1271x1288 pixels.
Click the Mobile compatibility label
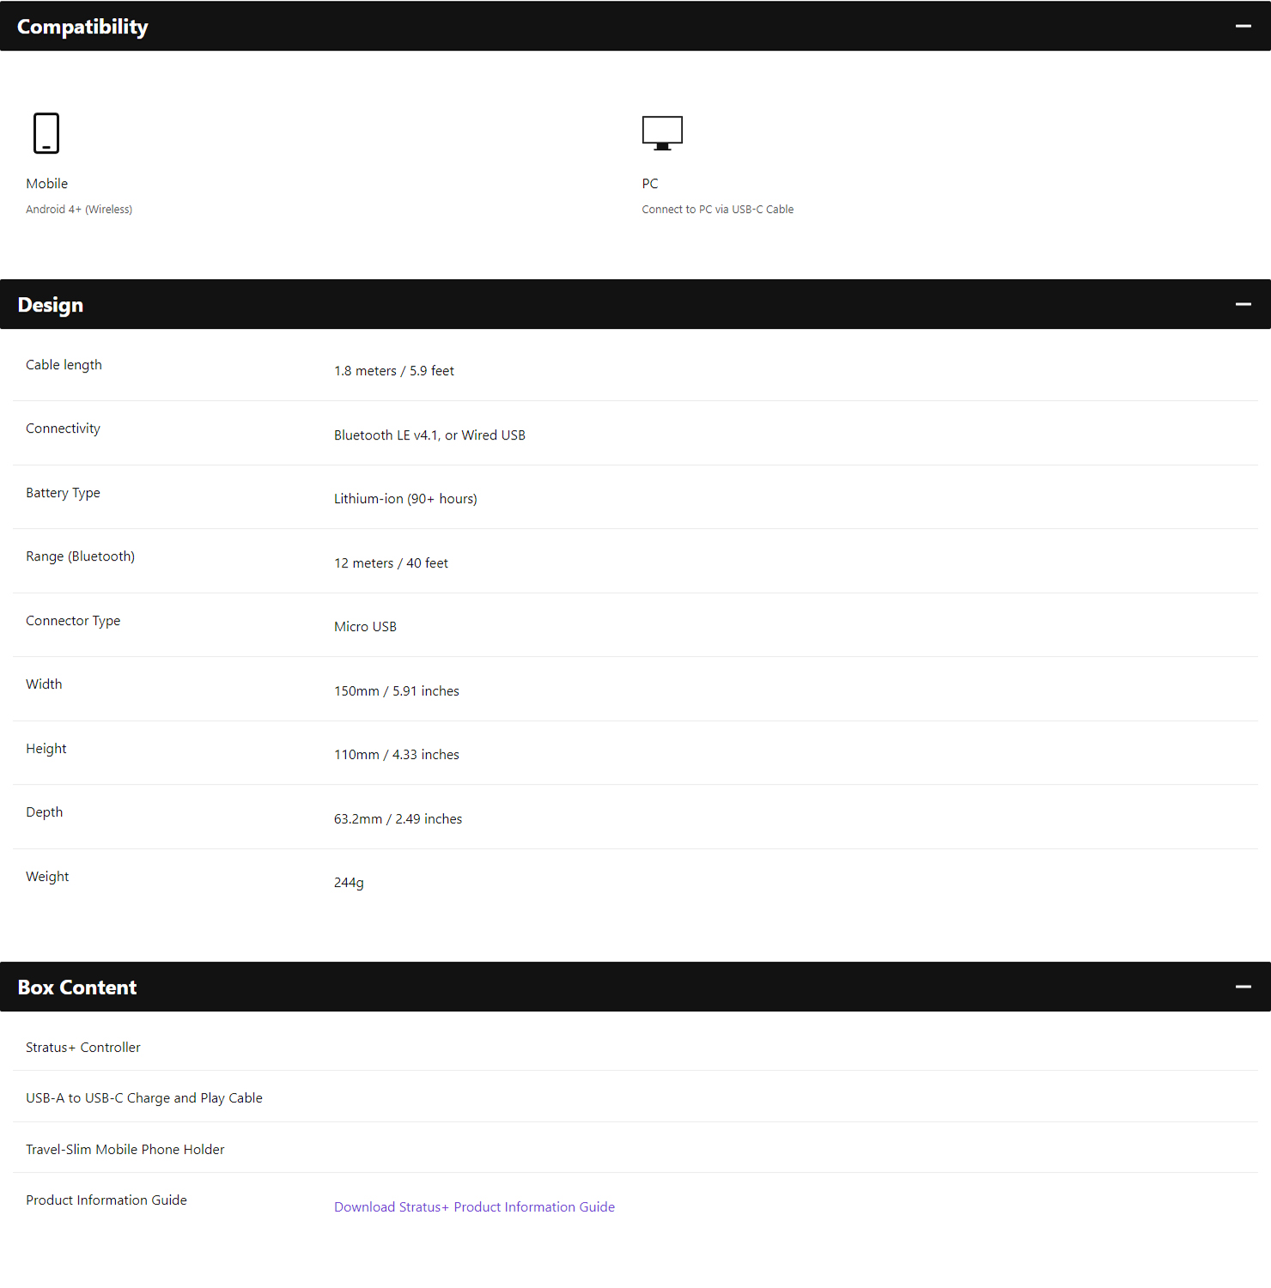[46, 184]
